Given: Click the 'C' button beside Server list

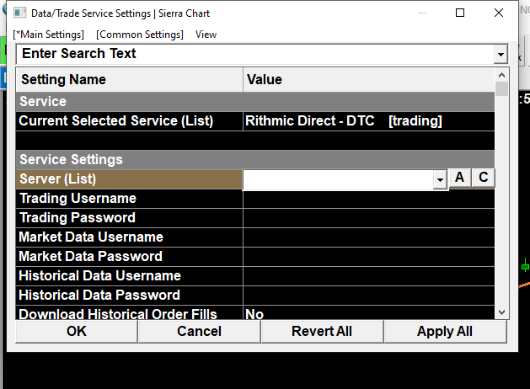Looking at the screenshot, I should (x=483, y=178).
